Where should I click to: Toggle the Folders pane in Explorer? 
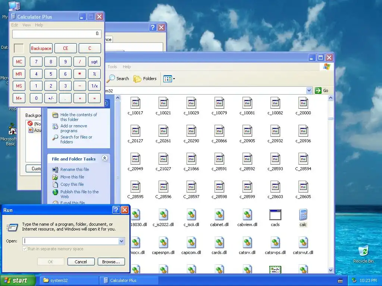[x=145, y=79]
